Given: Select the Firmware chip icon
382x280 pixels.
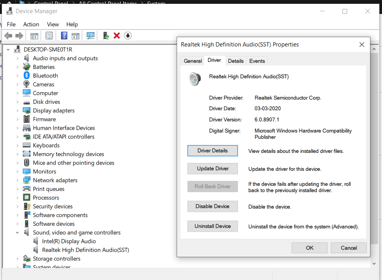Looking at the screenshot, I should point(27,119).
